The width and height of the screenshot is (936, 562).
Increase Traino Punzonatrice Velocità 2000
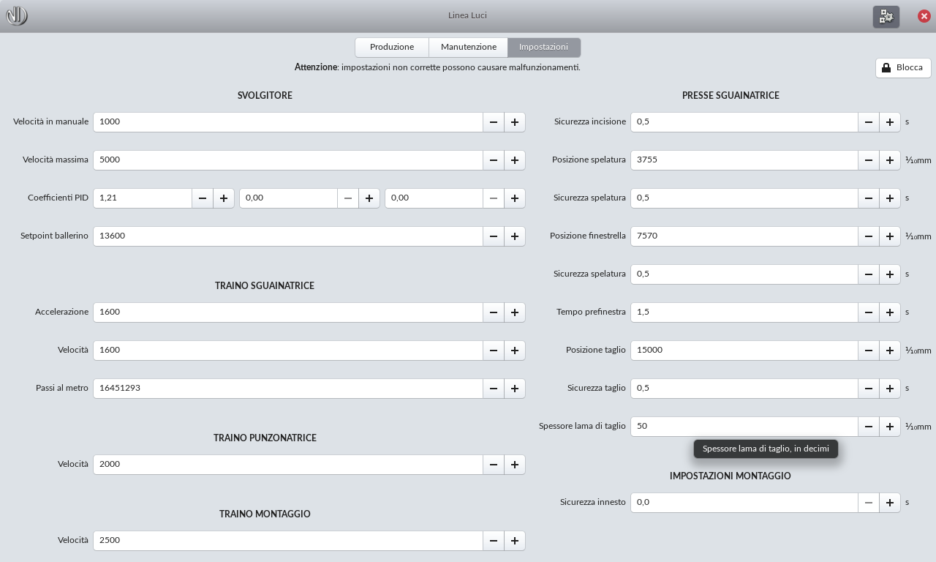click(x=515, y=465)
